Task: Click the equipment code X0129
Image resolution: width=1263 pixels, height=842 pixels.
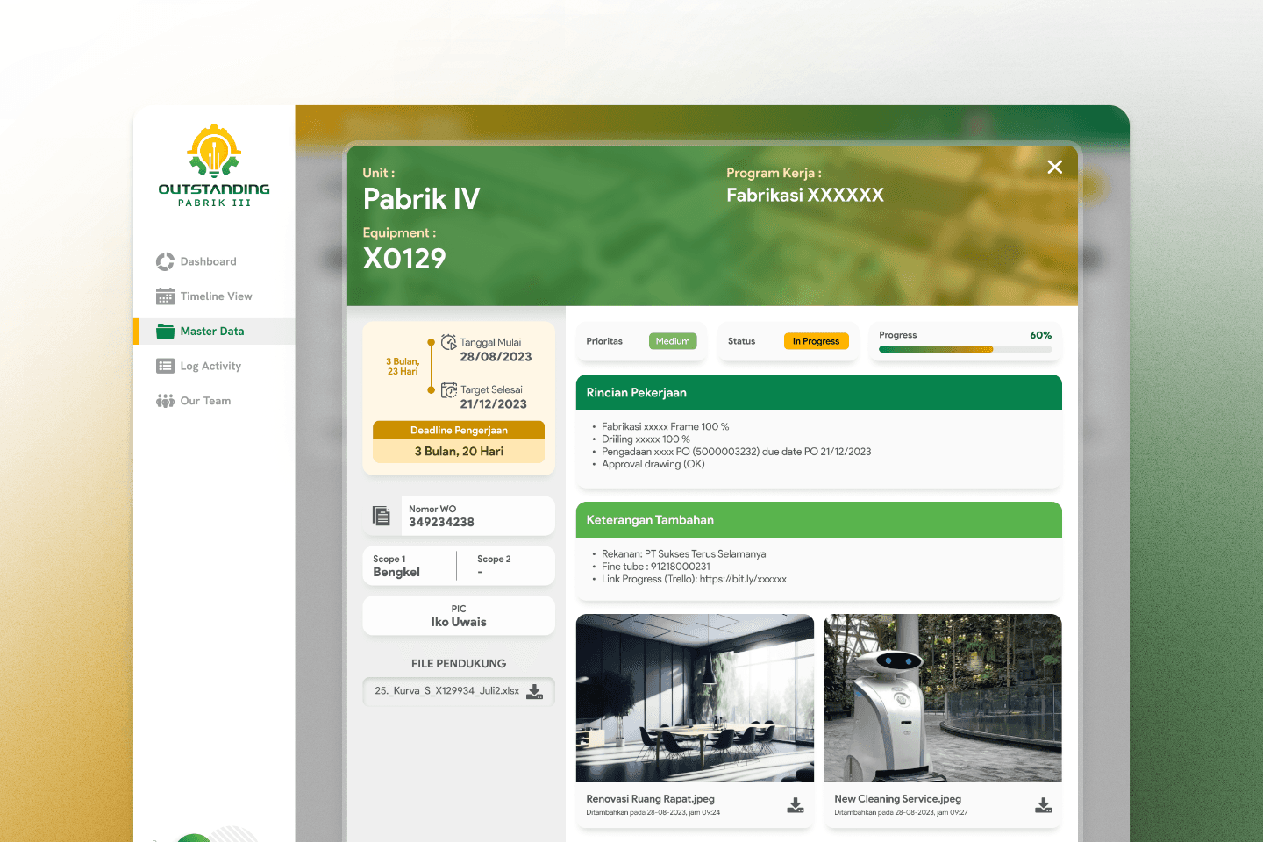Action: pos(404,259)
